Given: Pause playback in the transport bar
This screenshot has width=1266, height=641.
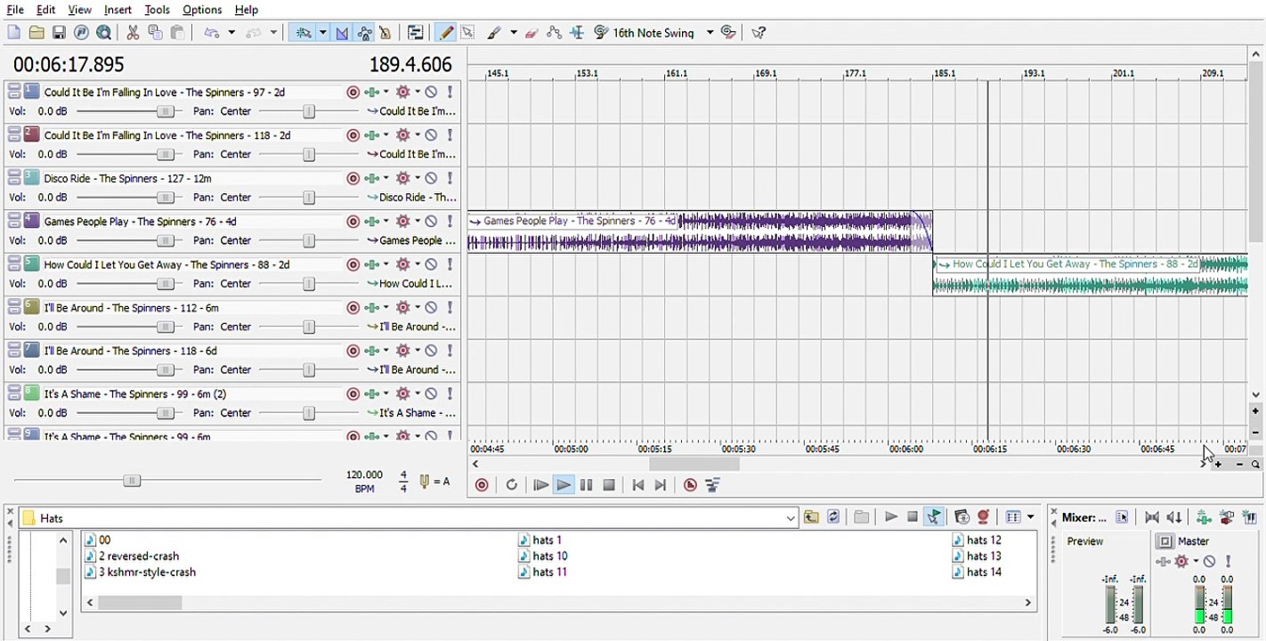Looking at the screenshot, I should 586,485.
